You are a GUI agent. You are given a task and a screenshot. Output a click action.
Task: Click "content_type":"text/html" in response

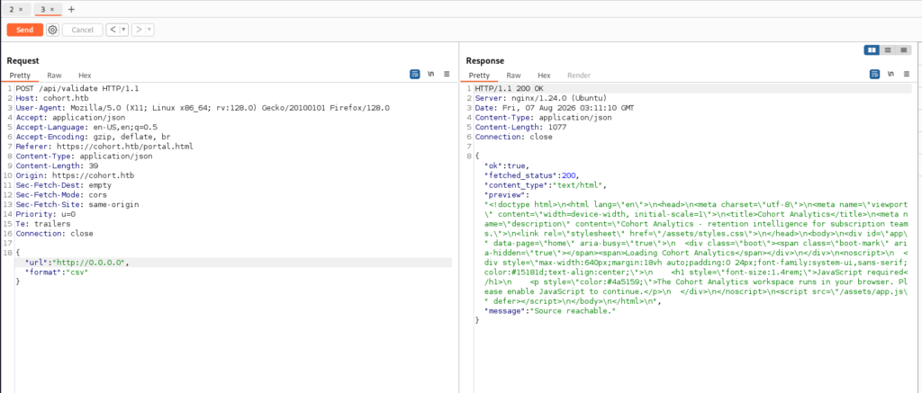click(x=545, y=185)
